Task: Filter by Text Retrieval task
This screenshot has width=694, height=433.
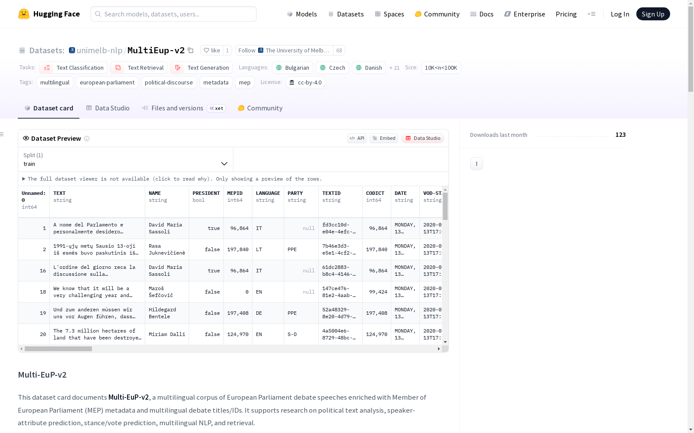Action: pos(139,68)
